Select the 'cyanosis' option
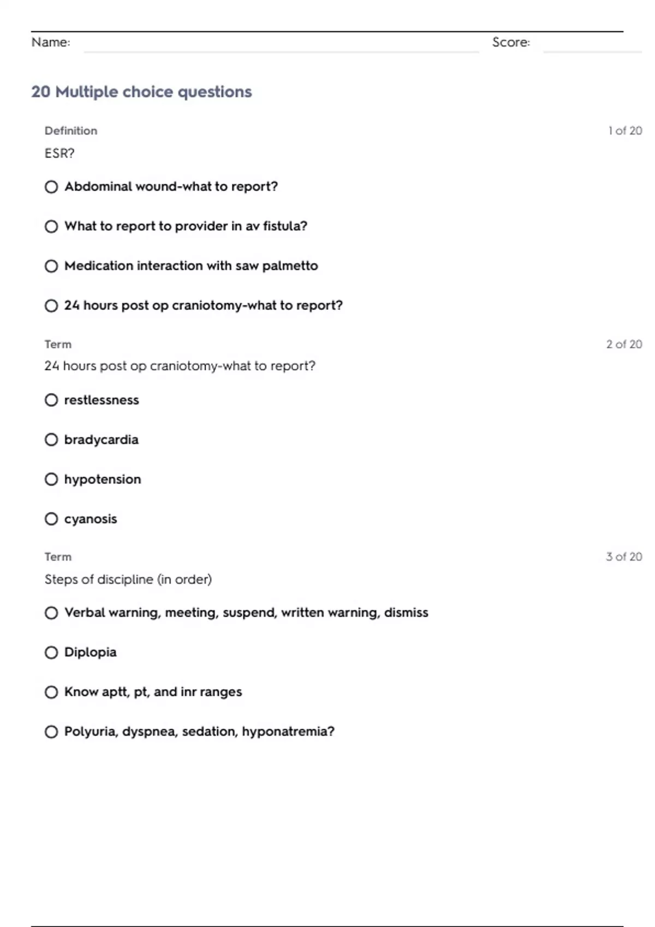Screen dimensions: 655x927 click(x=51, y=519)
